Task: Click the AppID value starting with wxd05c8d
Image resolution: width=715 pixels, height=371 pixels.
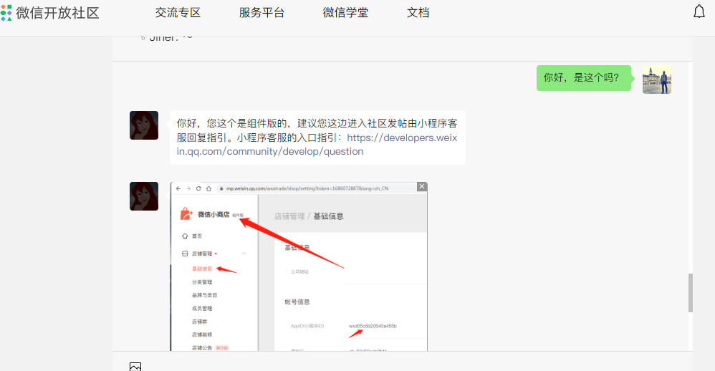Action: [373, 326]
